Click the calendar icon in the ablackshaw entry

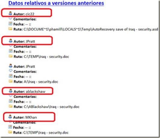point(11,101)
